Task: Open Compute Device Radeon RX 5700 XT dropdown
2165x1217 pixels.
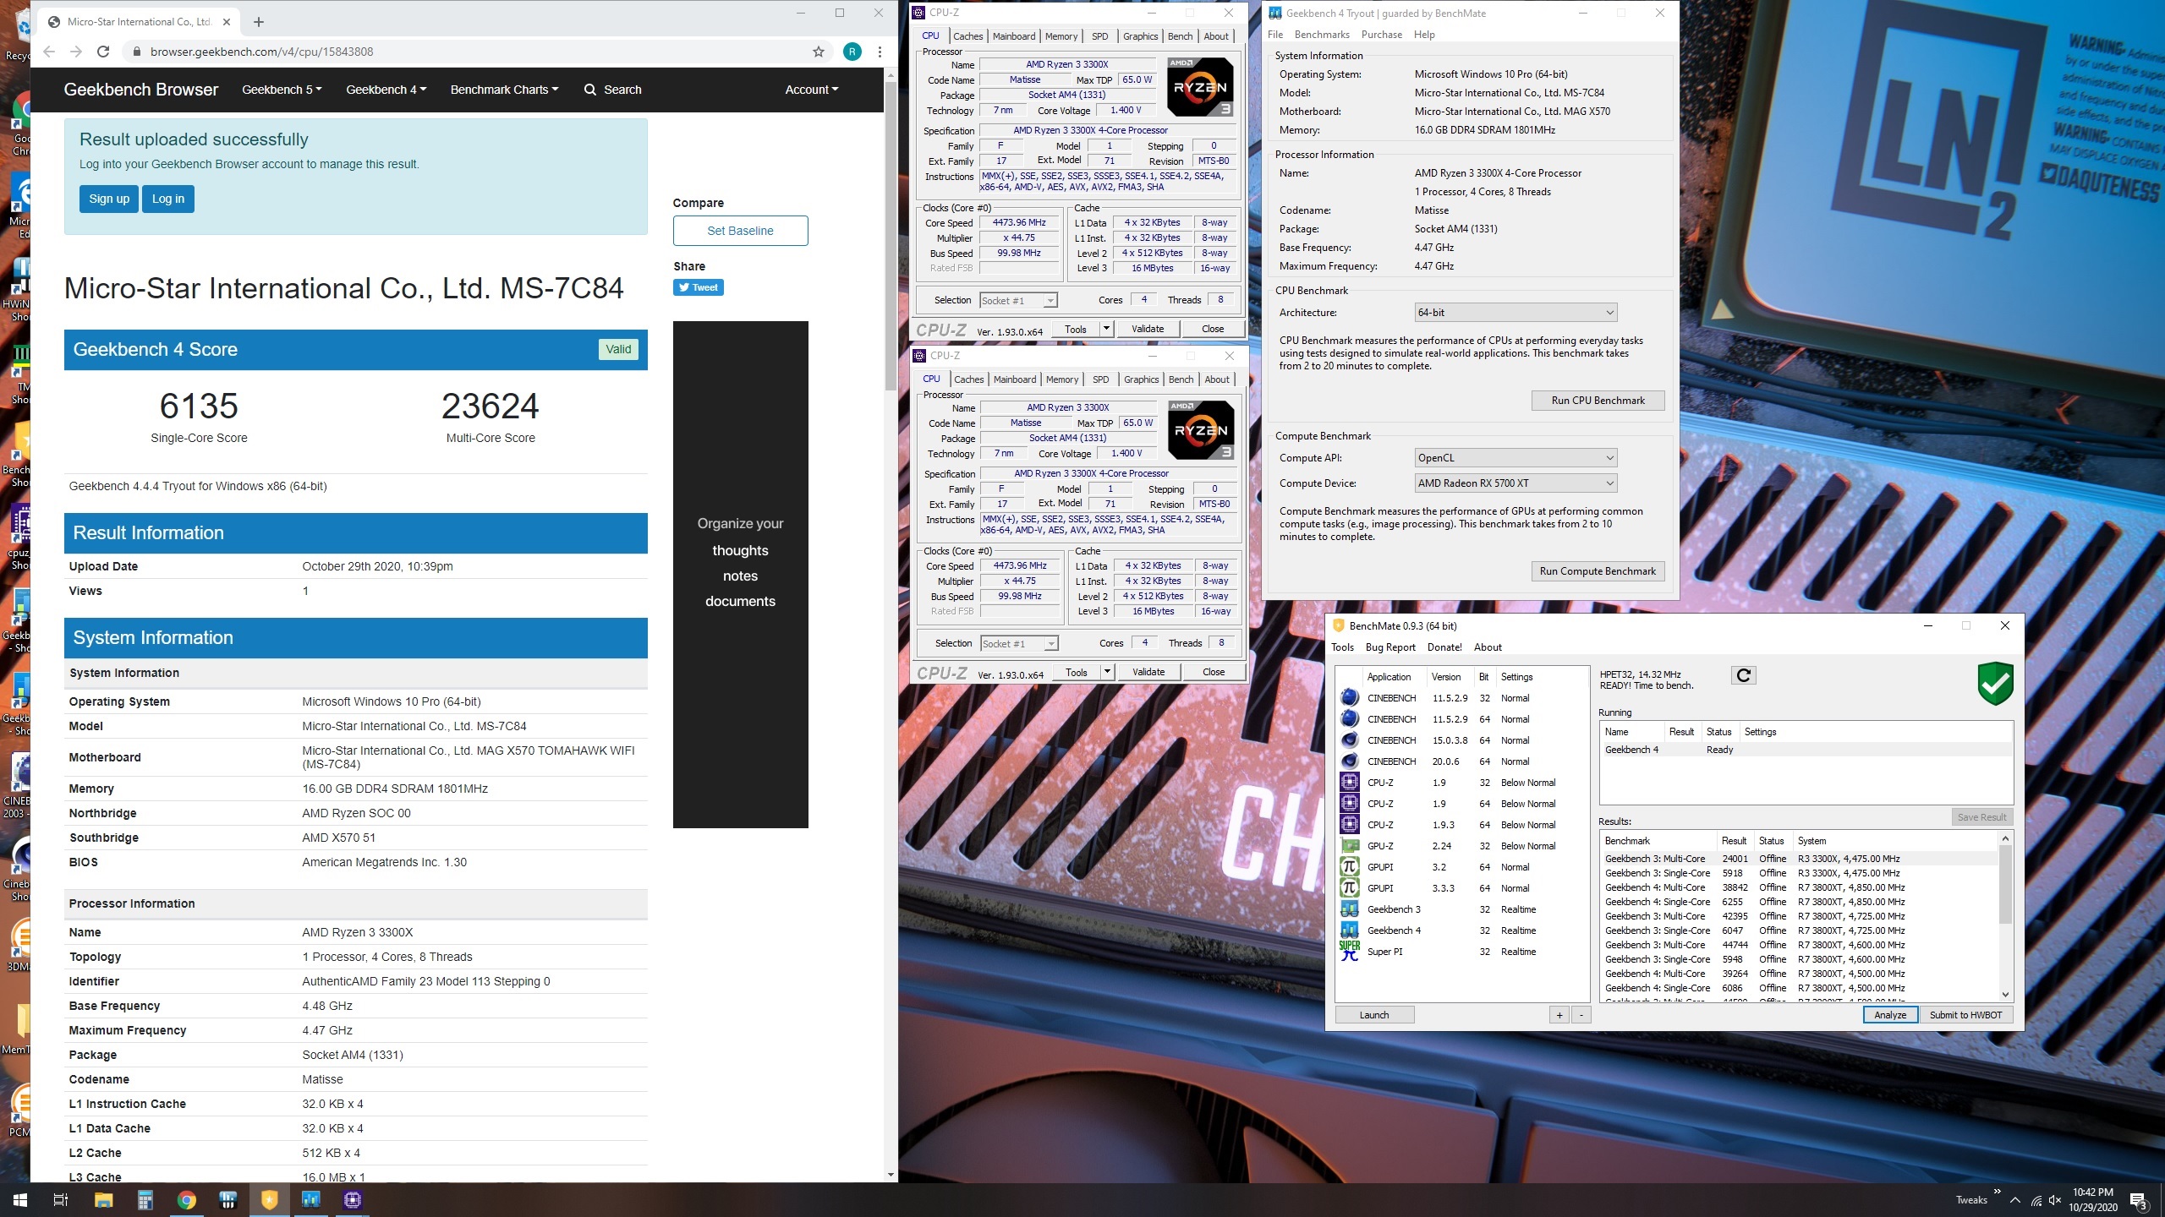Action: pos(1515,483)
